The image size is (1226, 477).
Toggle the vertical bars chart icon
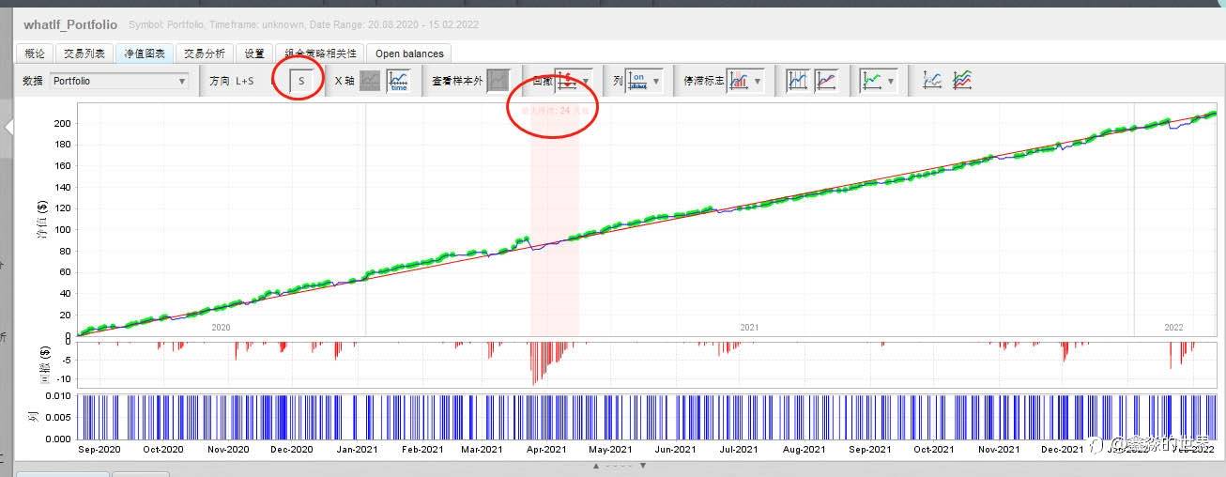[797, 81]
